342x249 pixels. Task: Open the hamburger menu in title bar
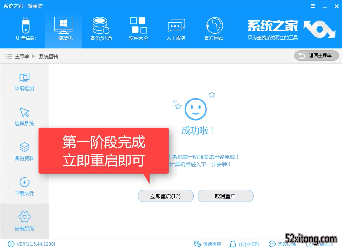[313, 6]
